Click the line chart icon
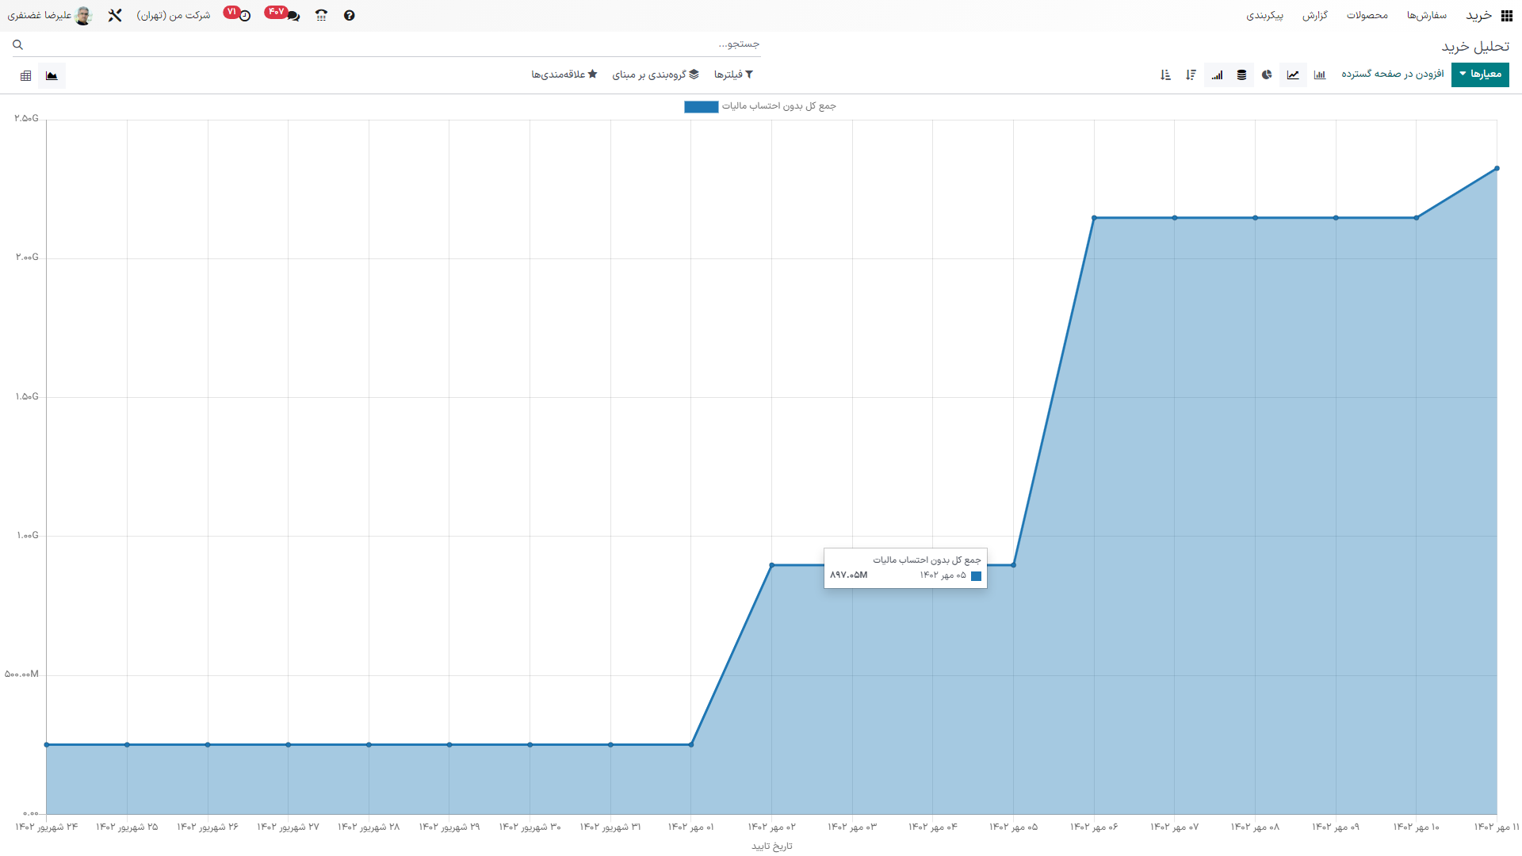Viewport: 1522px width, 856px height. point(1293,75)
